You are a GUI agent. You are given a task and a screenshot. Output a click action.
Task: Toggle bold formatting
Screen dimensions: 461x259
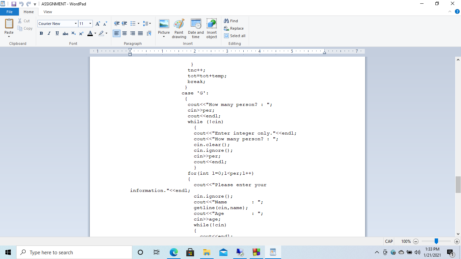click(x=41, y=33)
